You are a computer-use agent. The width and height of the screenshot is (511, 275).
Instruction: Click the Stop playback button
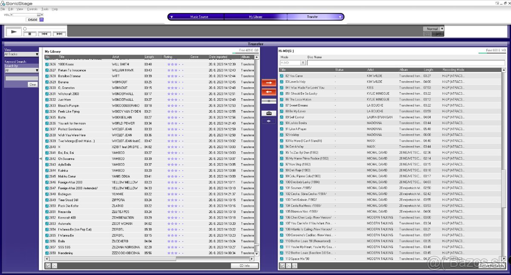29,34
